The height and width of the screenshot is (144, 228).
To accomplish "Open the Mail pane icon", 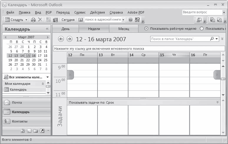I will 7,102.
